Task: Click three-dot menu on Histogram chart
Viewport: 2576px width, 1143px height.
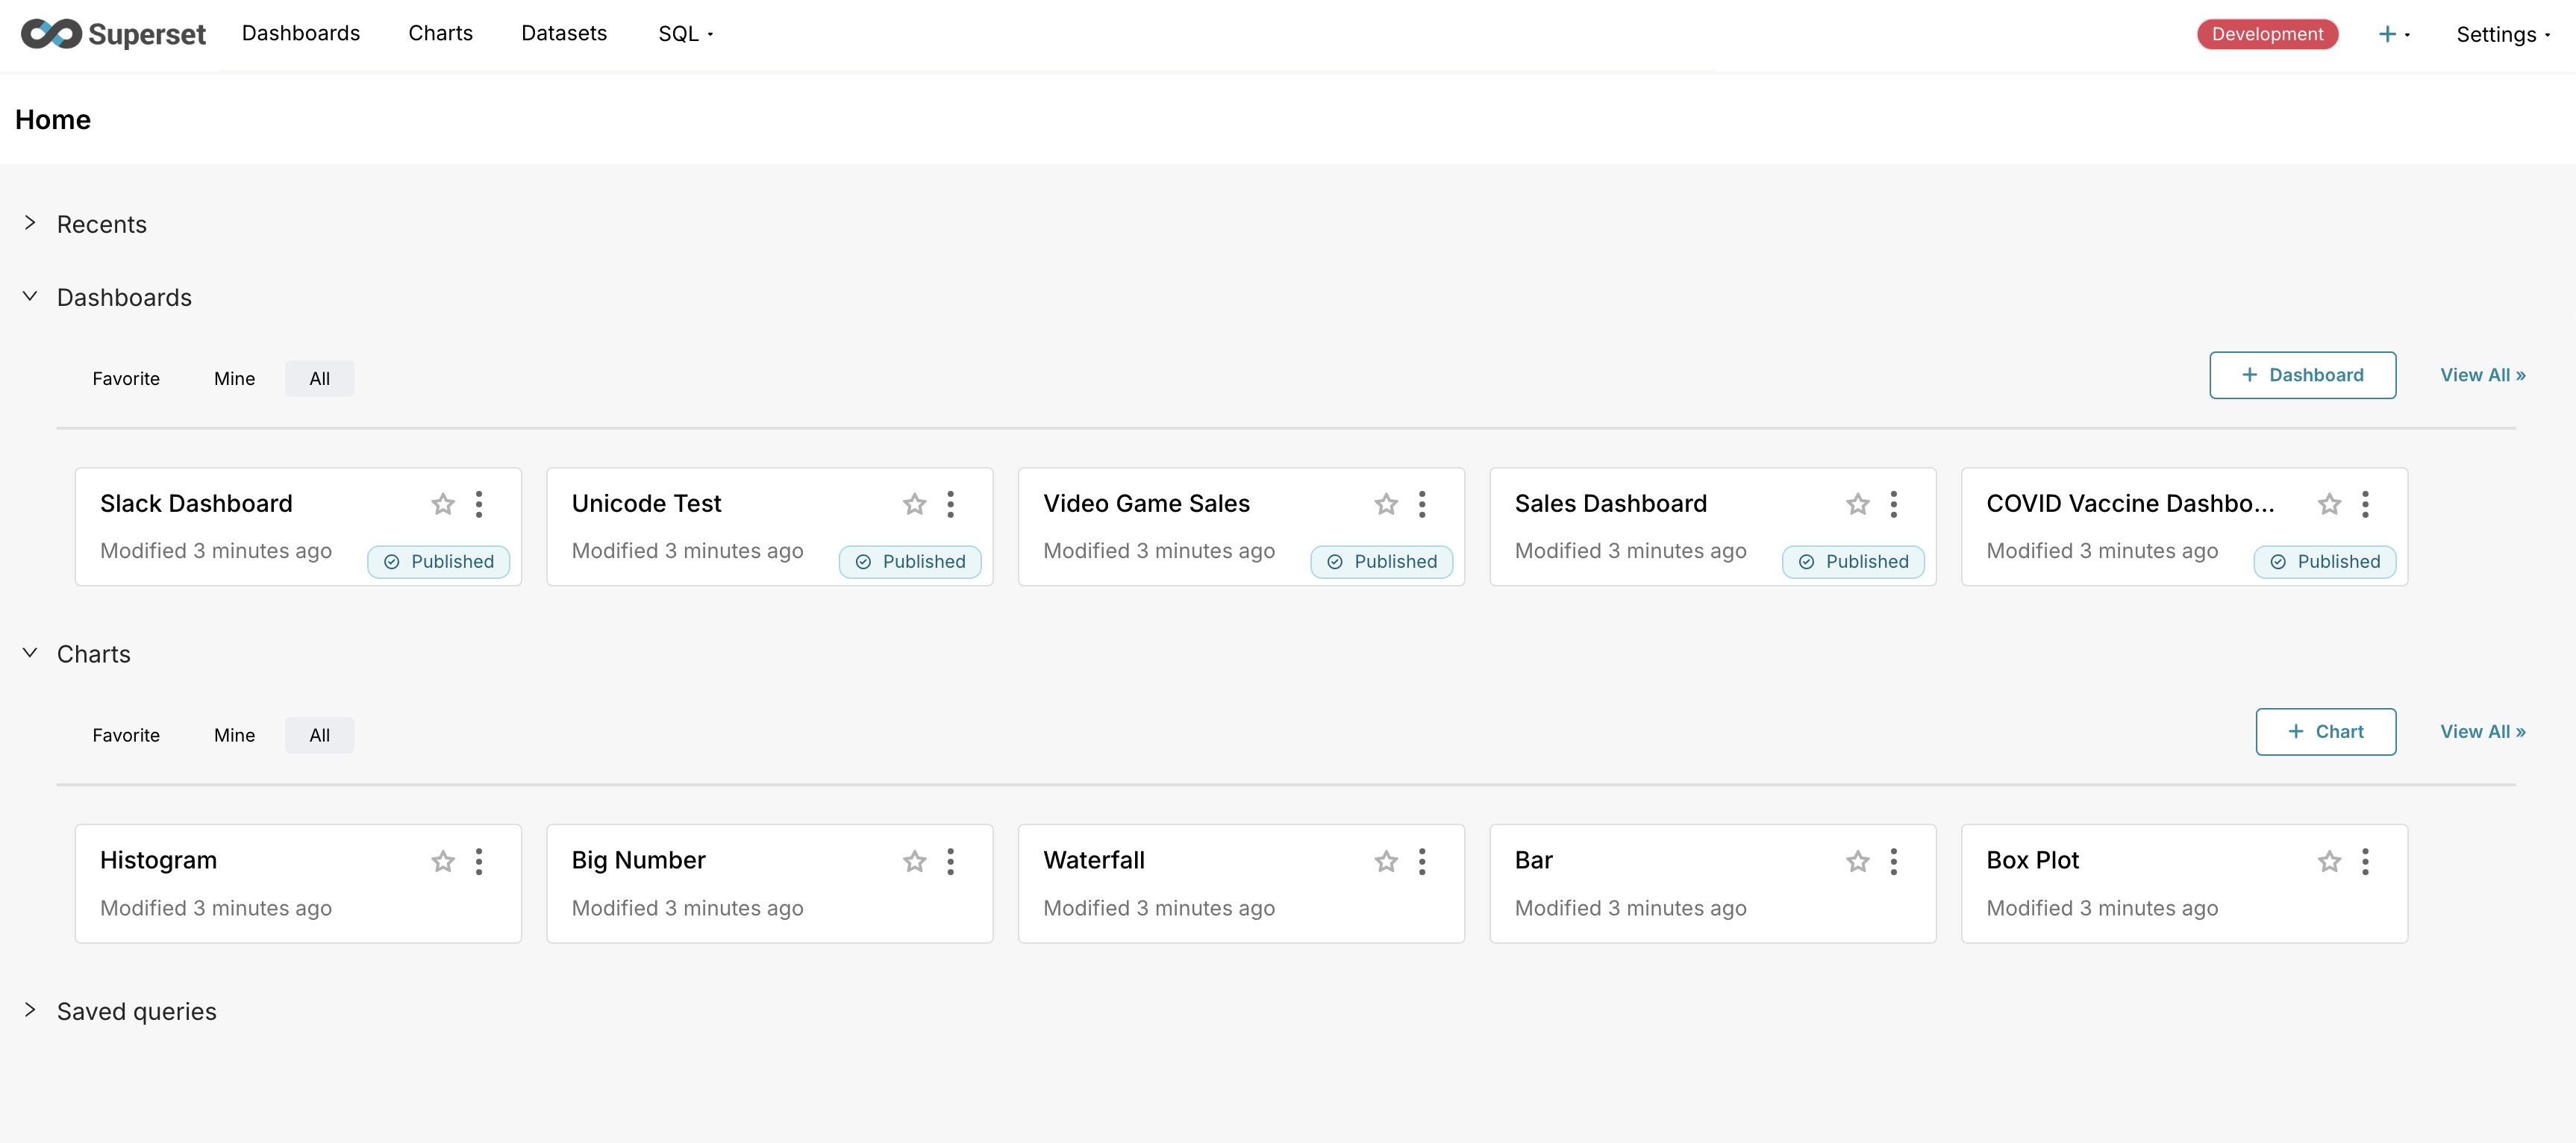Action: tap(479, 861)
